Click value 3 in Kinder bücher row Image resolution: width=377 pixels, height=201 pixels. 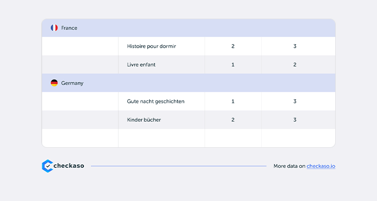click(x=295, y=120)
